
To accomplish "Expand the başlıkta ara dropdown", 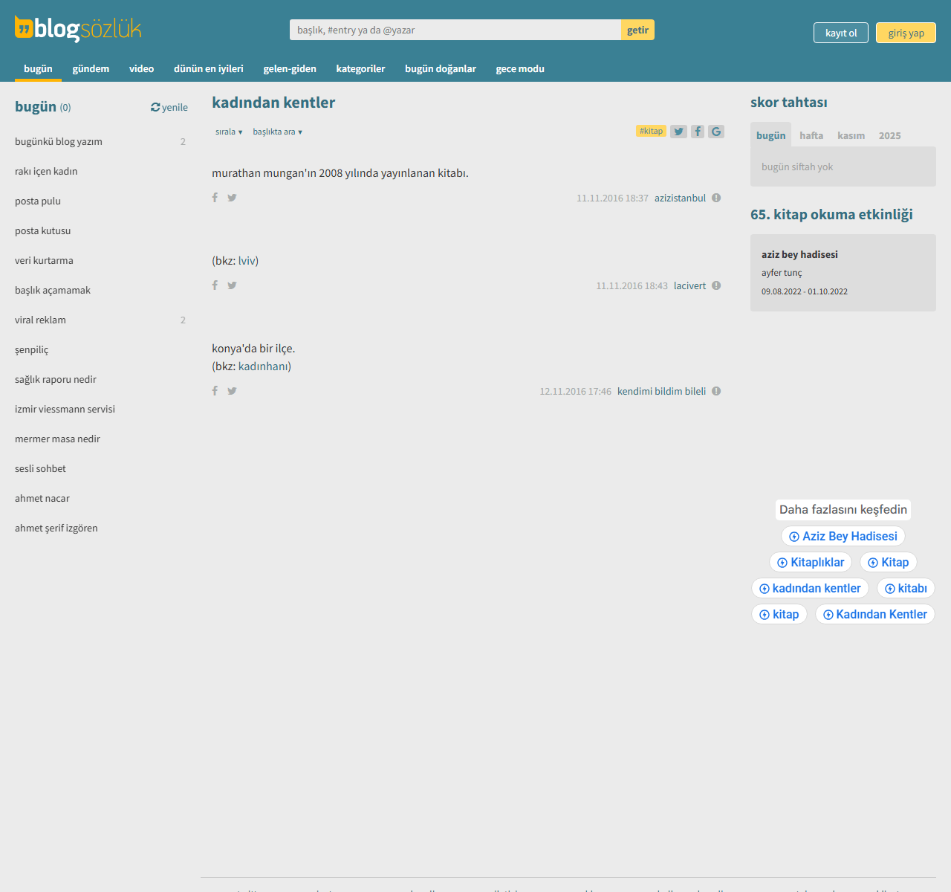I will pyautogui.click(x=277, y=132).
